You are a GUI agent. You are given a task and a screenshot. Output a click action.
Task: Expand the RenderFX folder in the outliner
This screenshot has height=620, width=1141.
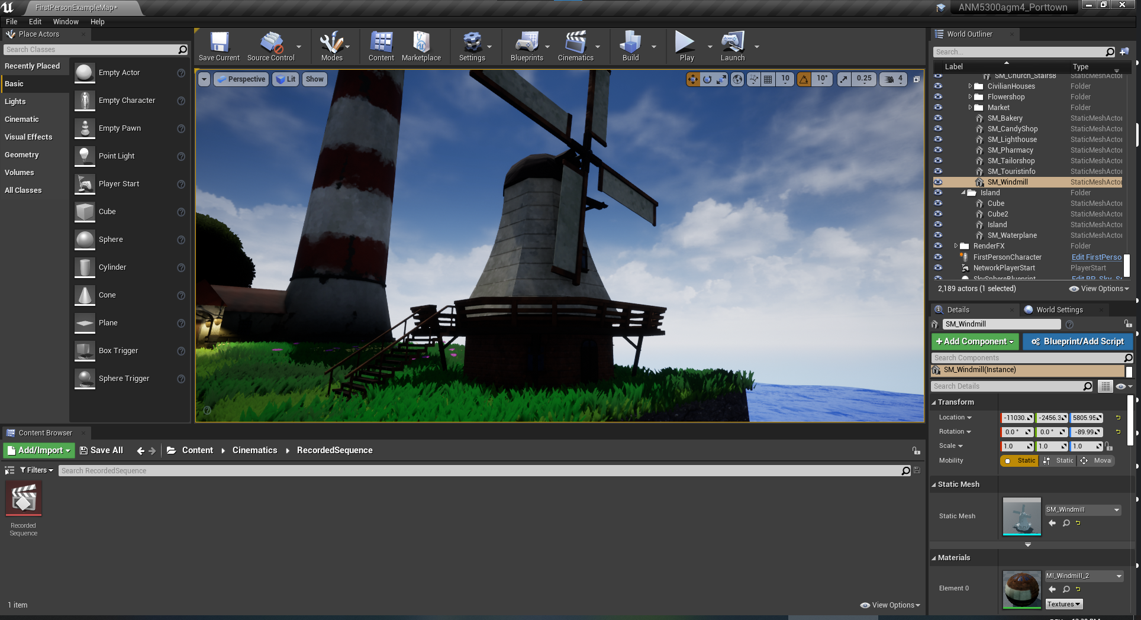click(x=956, y=246)
